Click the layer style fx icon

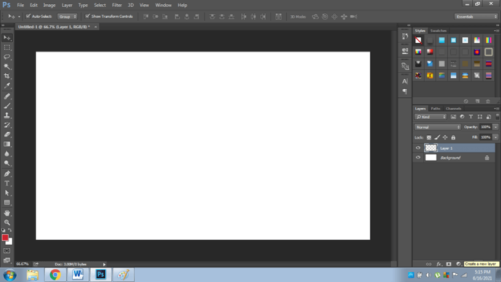(x=439, y=264)
